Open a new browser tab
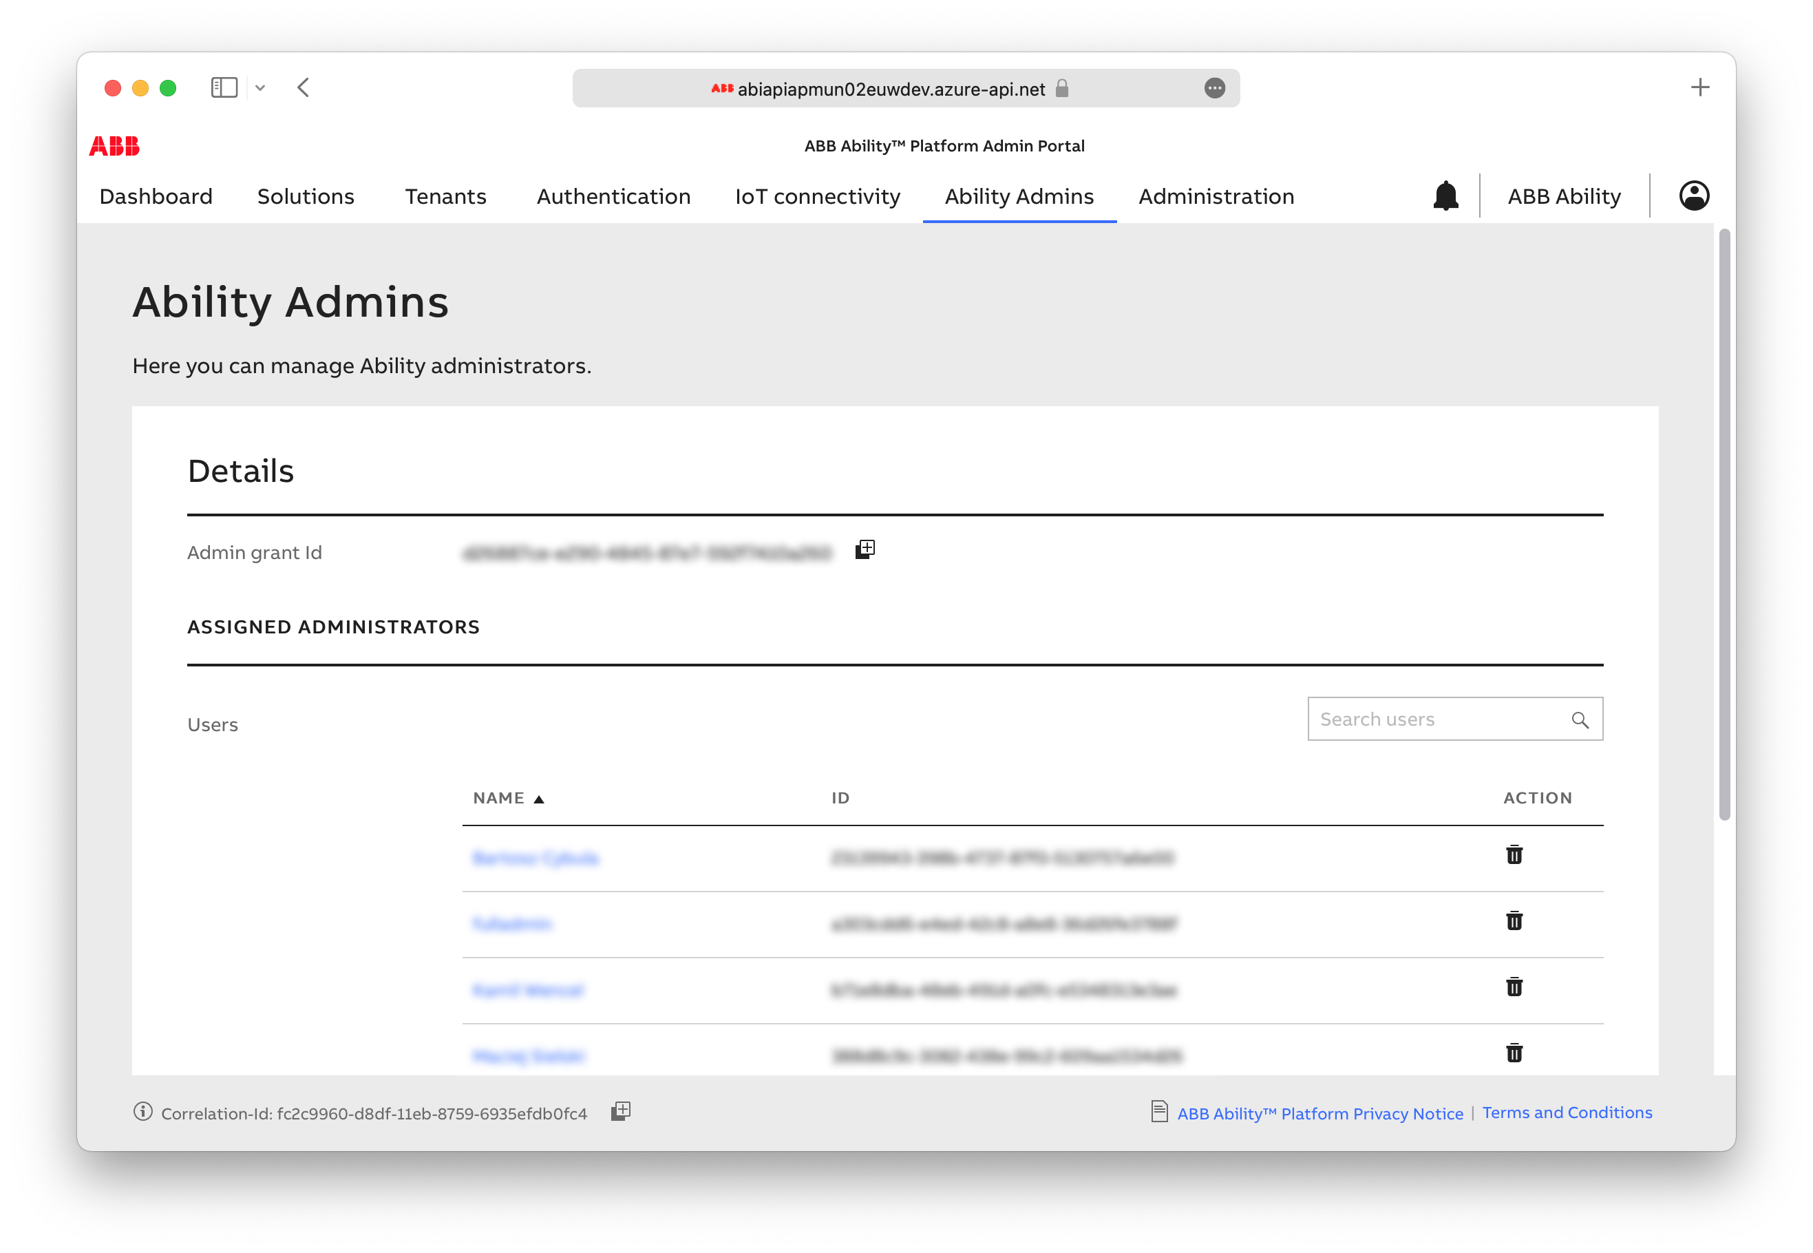Viewport: 1813px width, 1253px height. coord(1699,87)
